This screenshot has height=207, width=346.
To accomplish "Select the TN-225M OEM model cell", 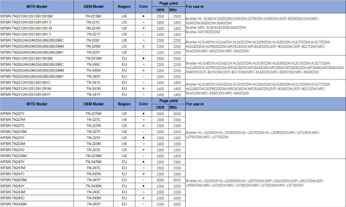I will tap(93, 46).
